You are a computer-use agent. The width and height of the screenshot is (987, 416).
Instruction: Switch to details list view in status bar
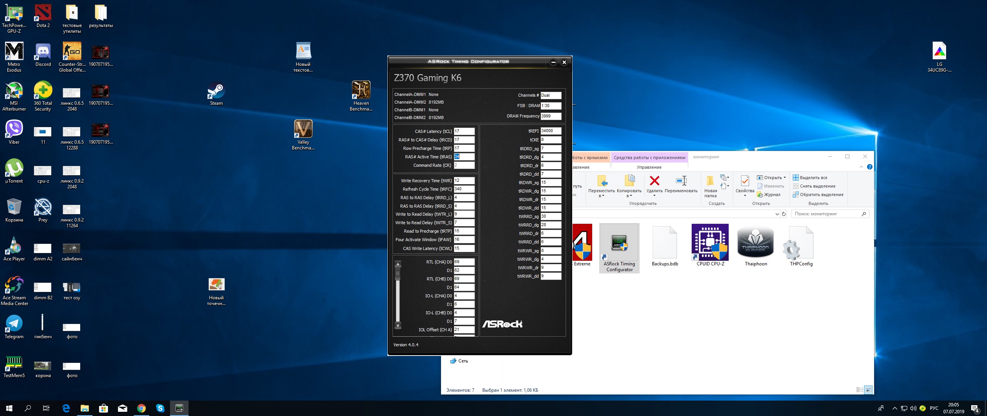point(859,390)
